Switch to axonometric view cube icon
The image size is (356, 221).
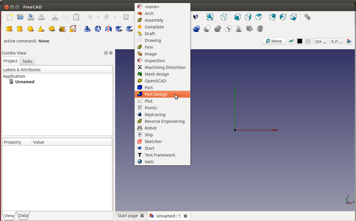pyautogui.click(x=224, y=17)
